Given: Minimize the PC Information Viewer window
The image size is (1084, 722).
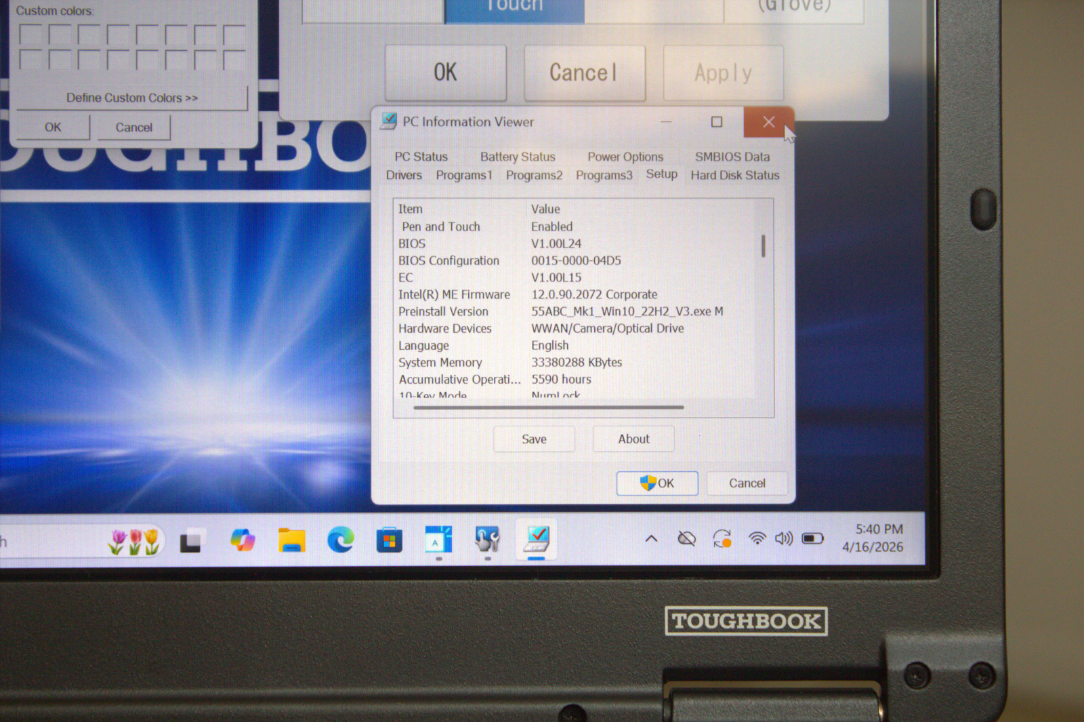Looking at the screenshot, I should (x=666, y=122).
